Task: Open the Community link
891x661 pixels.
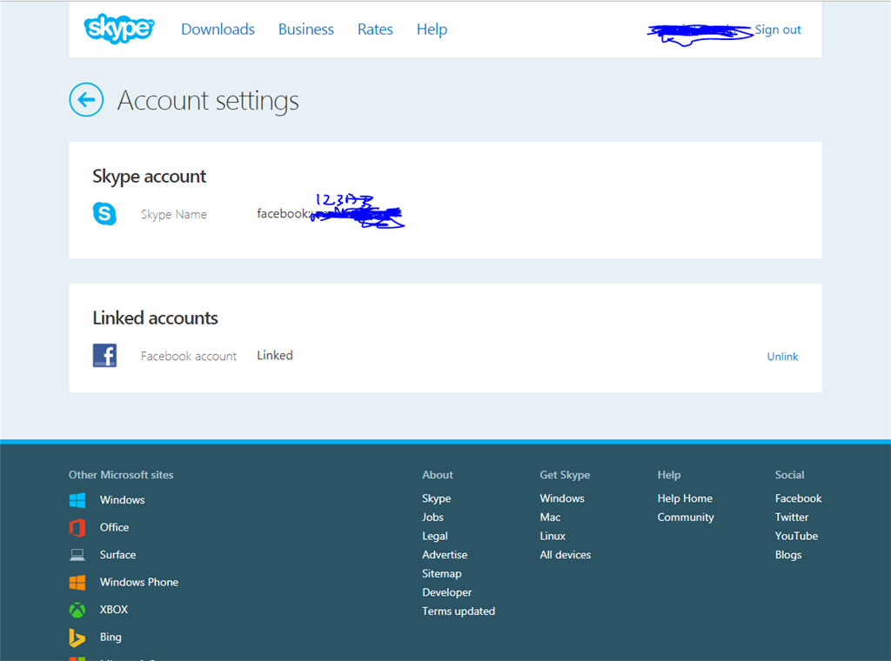Action: (686, 517)
